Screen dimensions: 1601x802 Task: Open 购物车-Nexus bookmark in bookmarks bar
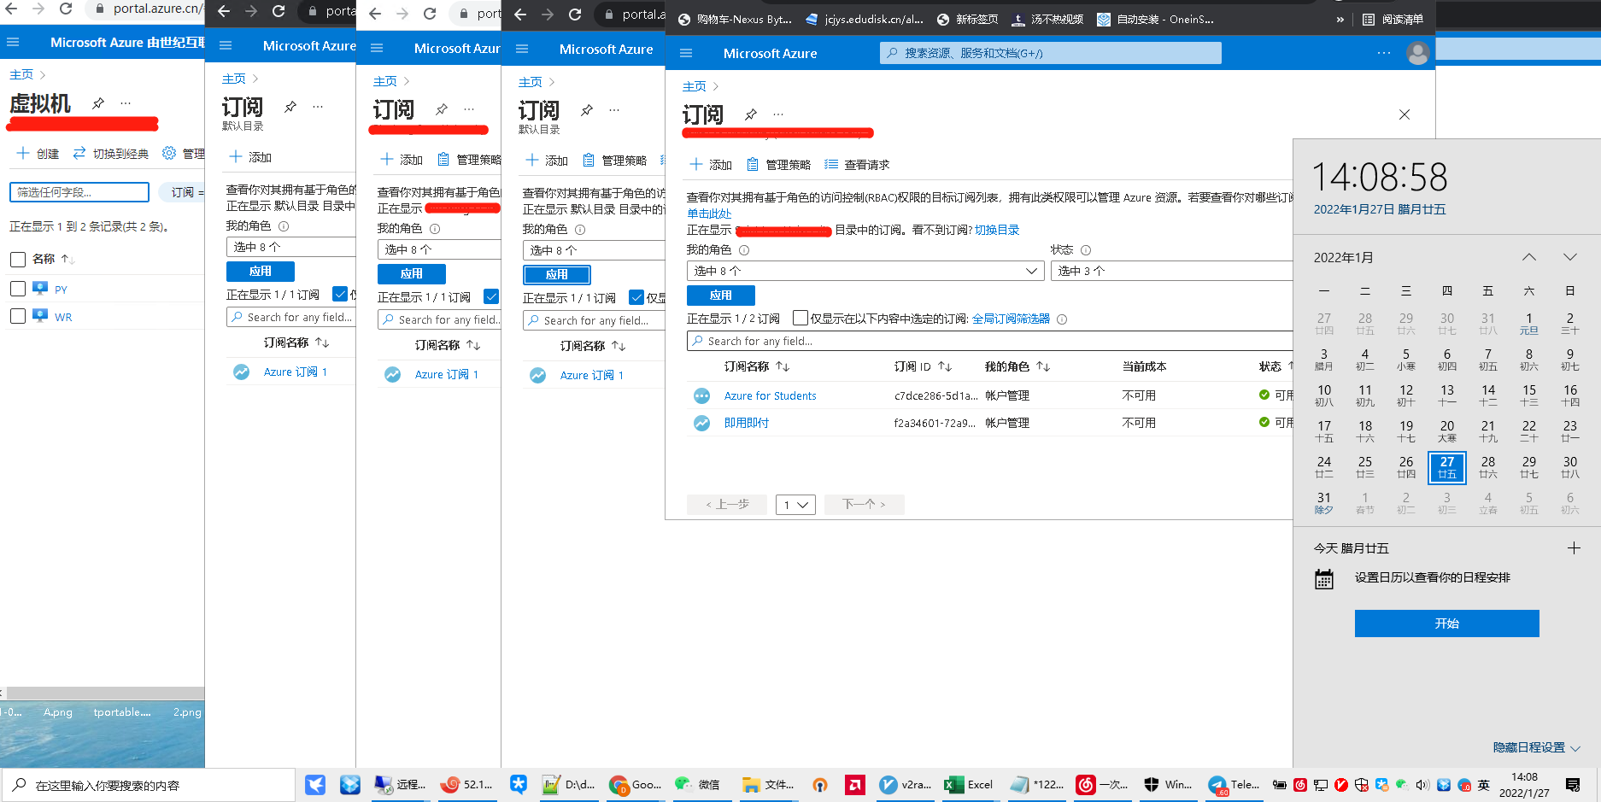point(735,19)
